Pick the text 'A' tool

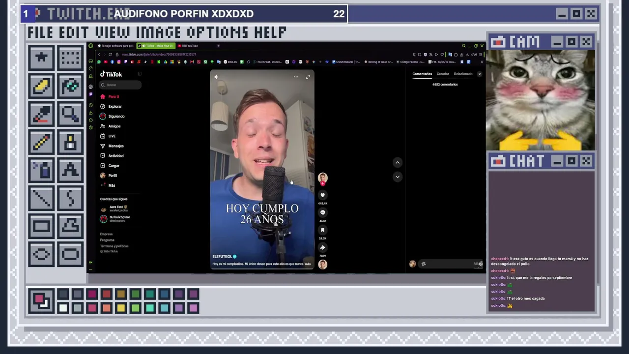[x=71, y=171]
